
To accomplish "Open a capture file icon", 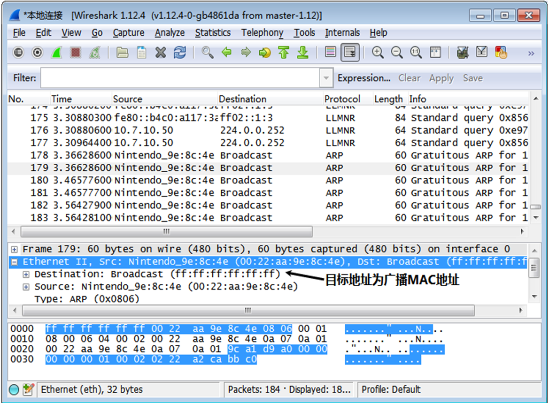I will [122, 53].
